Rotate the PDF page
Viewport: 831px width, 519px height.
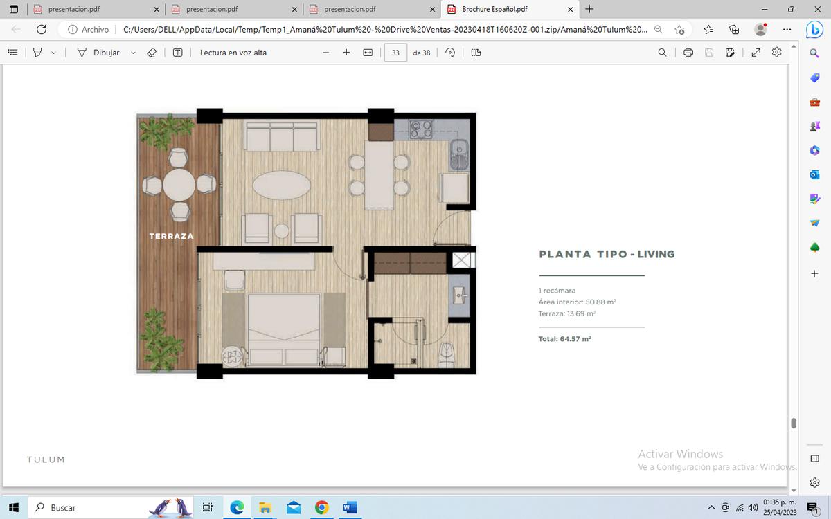[x=450, y=53]
